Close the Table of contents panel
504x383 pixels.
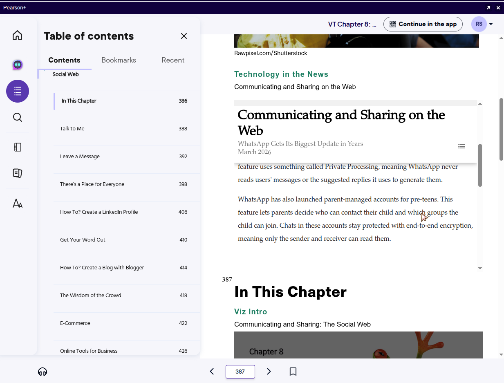[184, 36]
